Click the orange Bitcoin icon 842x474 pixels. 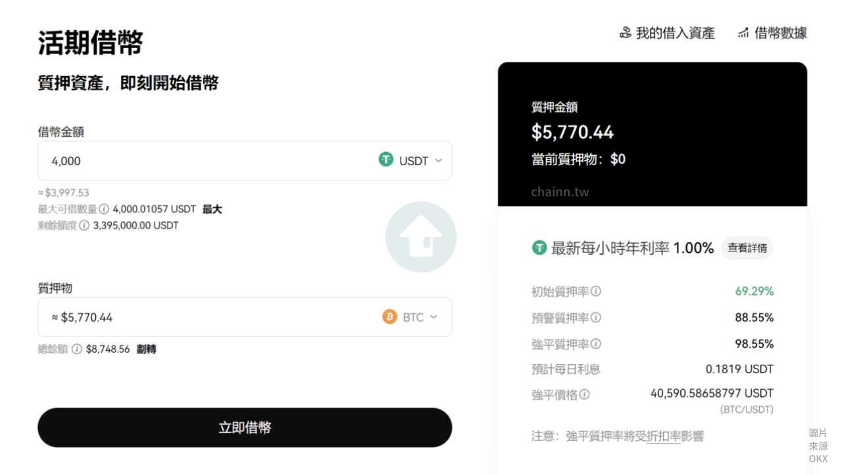(390, 317)
